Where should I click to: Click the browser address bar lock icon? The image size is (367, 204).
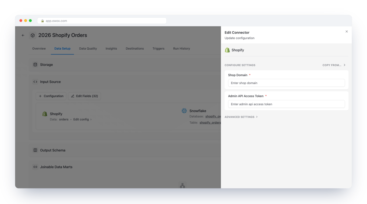42,21
